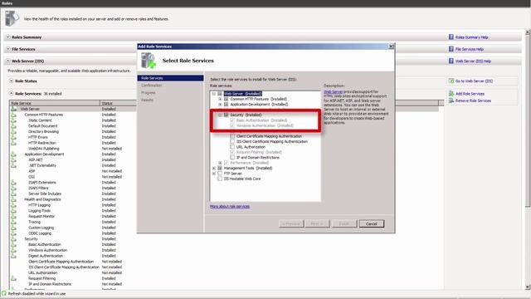This screenshot has height=299, width=531.
Task: Click the icon beside Common HTTP Features list row
Action: click(x=13, y=115)
